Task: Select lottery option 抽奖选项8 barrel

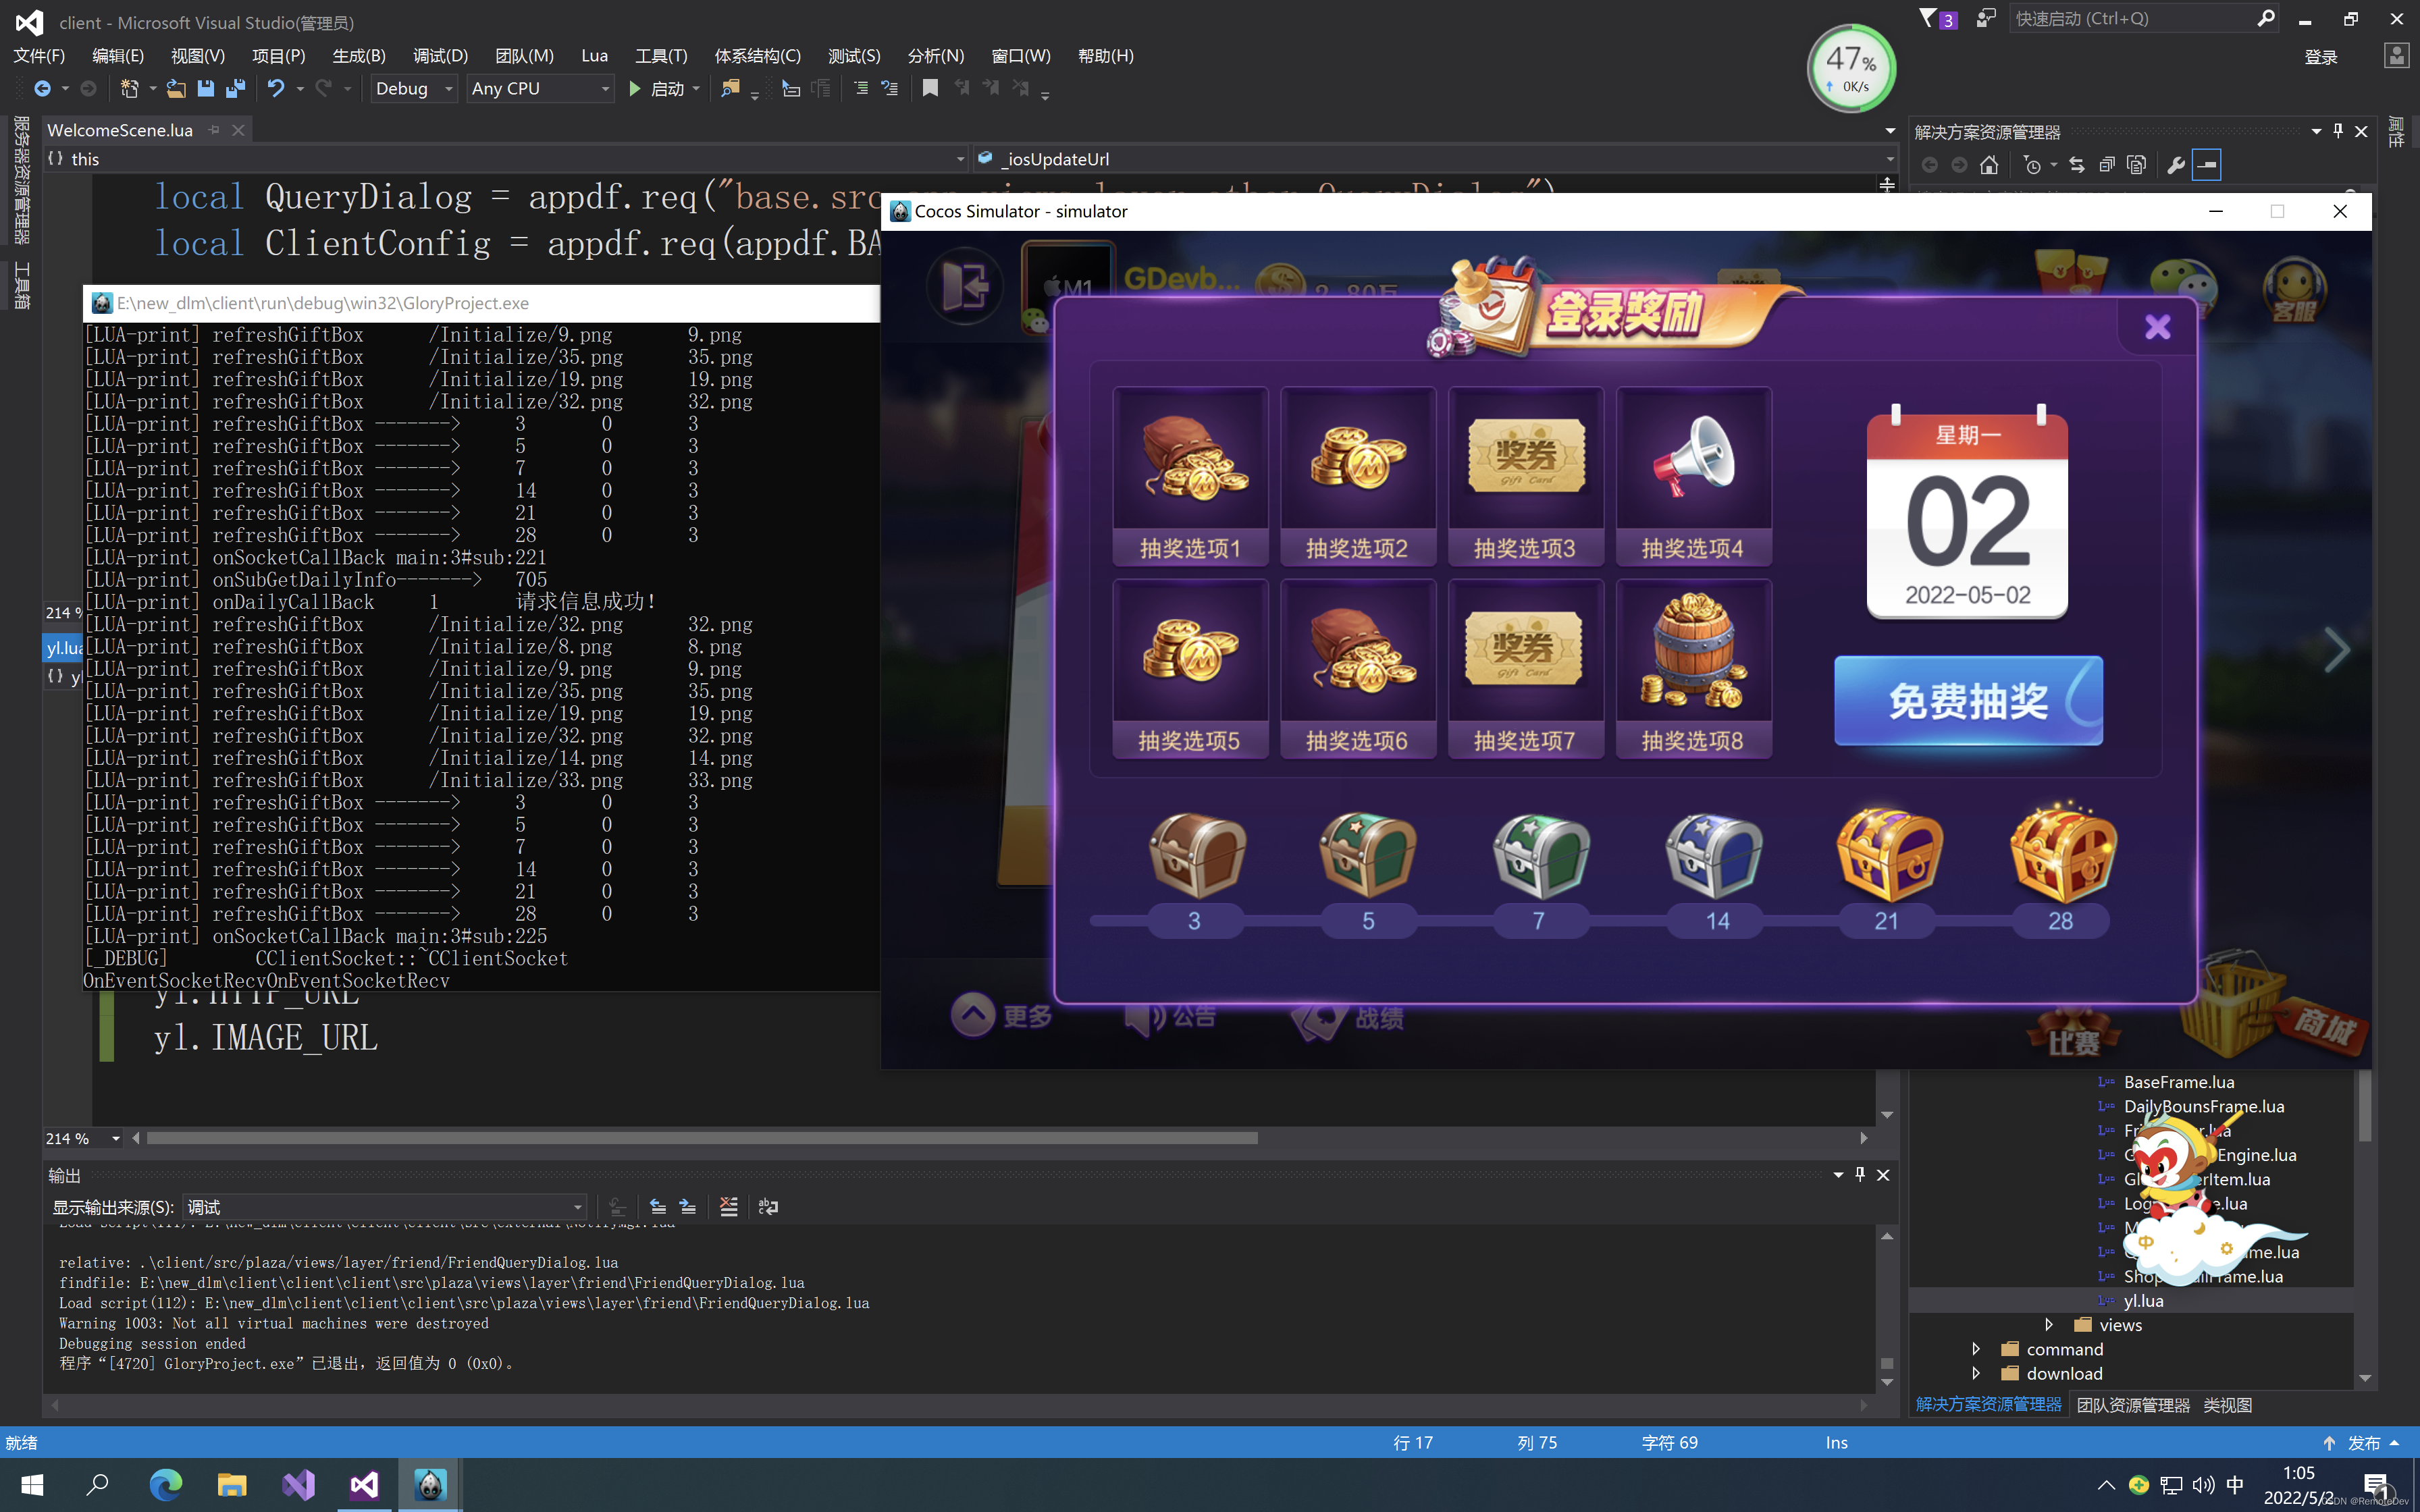Action: point(1693,669)
